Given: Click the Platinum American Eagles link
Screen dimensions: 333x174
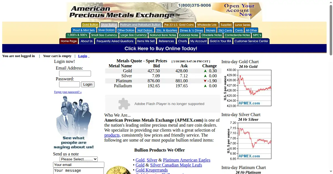Looking at the screenshot, I should (186, 160).
